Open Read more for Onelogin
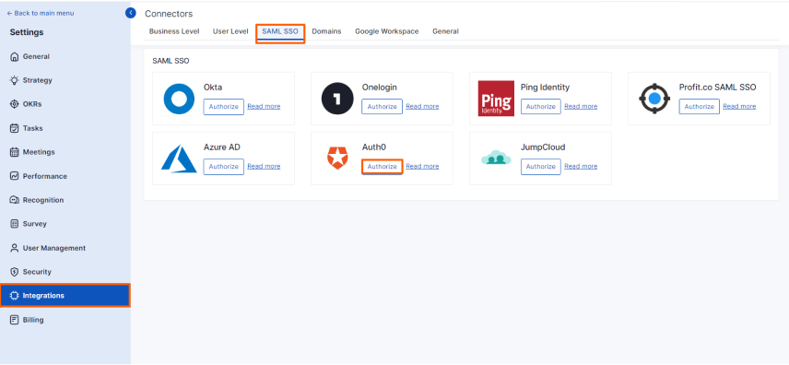Screen dimensions: 789x365 click(x=422, y=106)
